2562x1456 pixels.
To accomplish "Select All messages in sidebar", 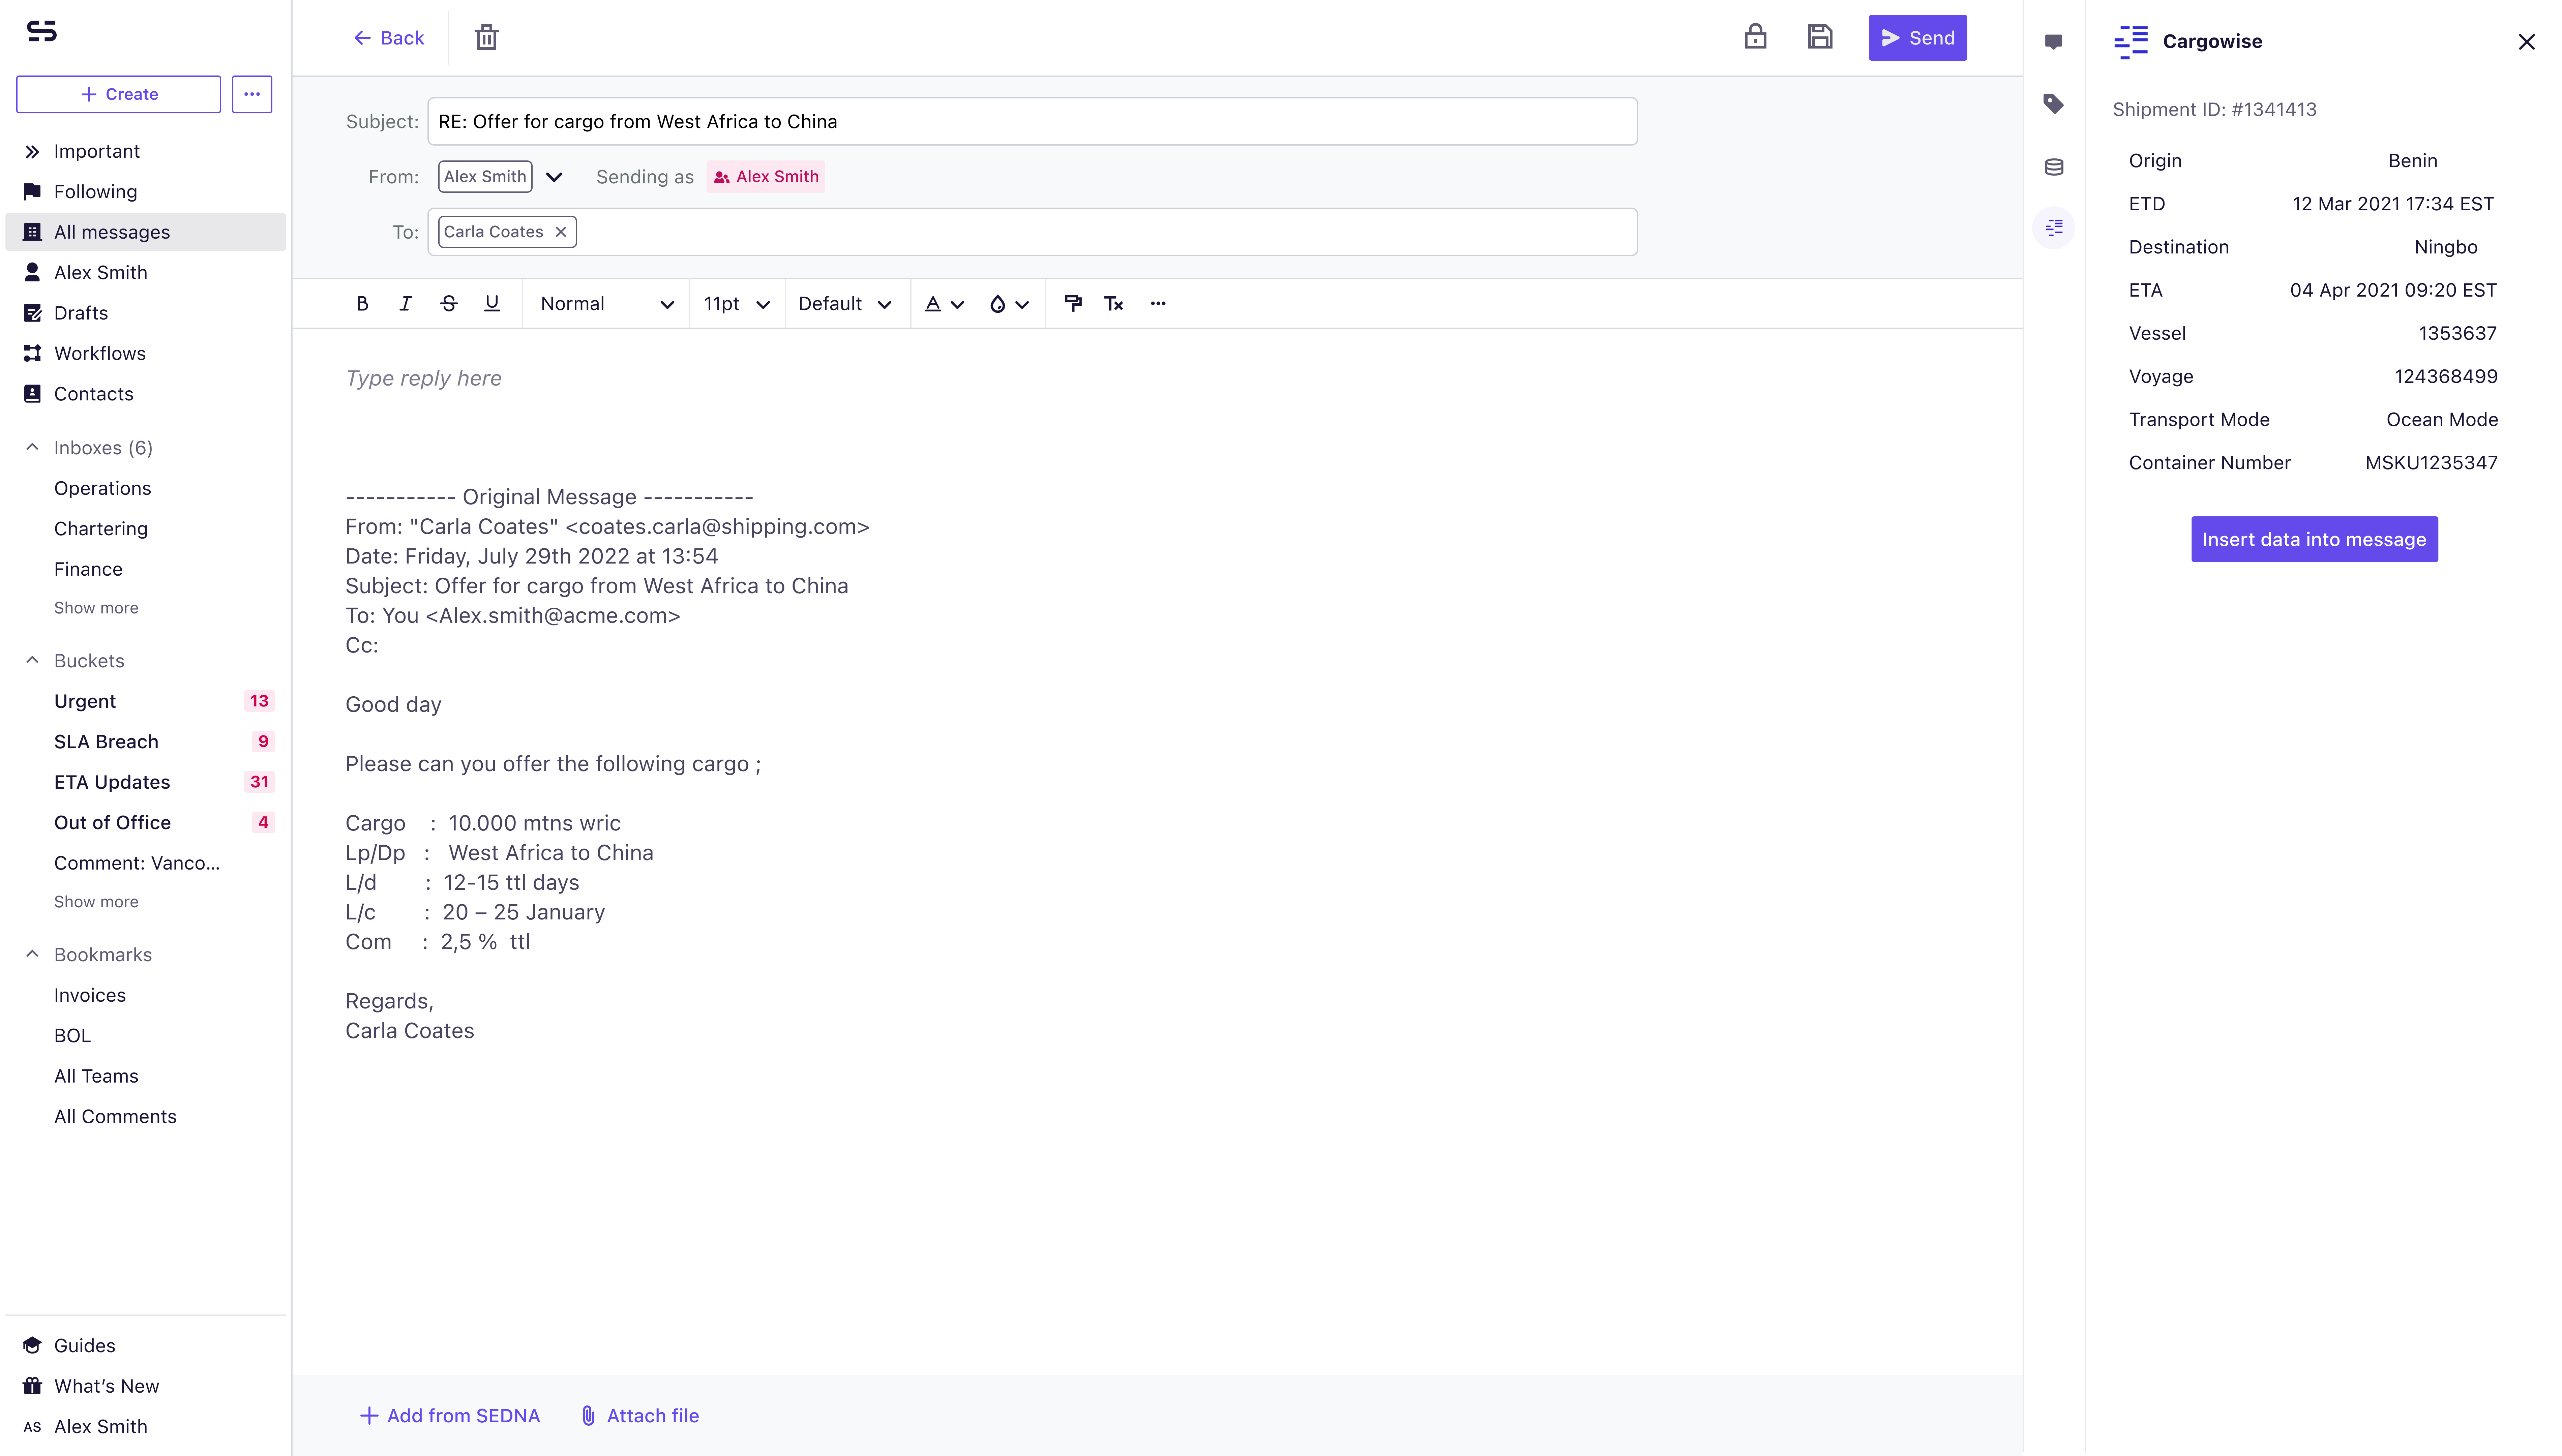I will [x=146, y=232].
